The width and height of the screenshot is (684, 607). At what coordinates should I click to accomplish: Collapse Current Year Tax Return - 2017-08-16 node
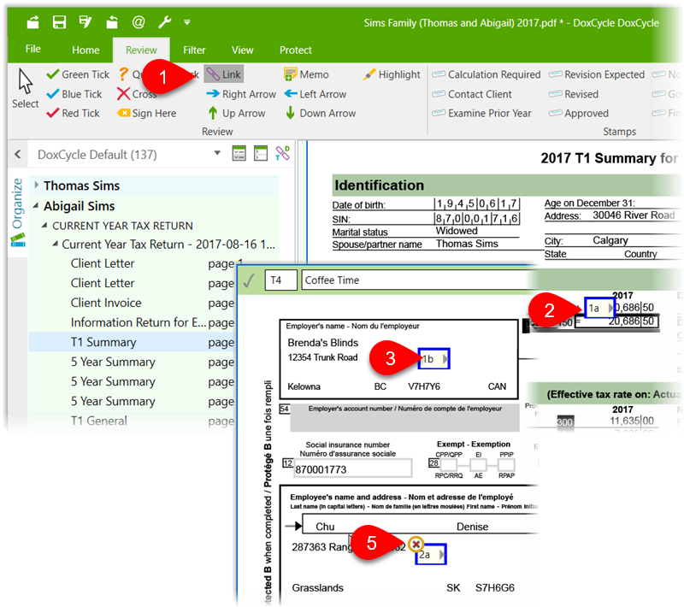55,244
